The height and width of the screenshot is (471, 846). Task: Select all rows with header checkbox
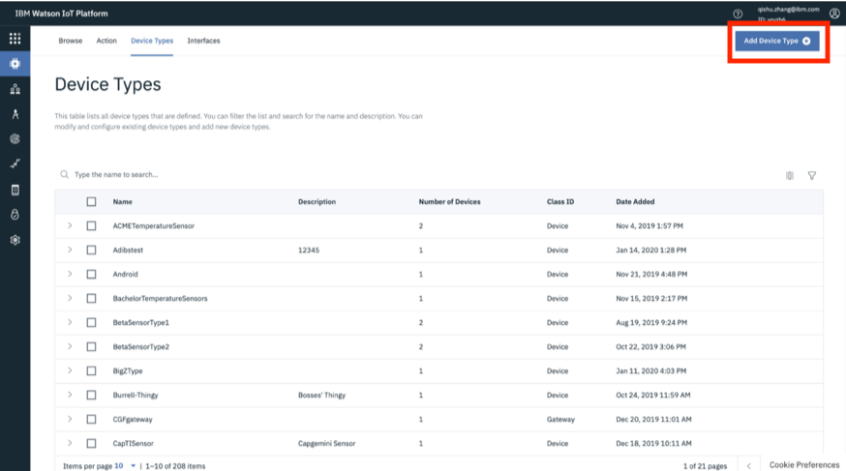pos(91,201)
